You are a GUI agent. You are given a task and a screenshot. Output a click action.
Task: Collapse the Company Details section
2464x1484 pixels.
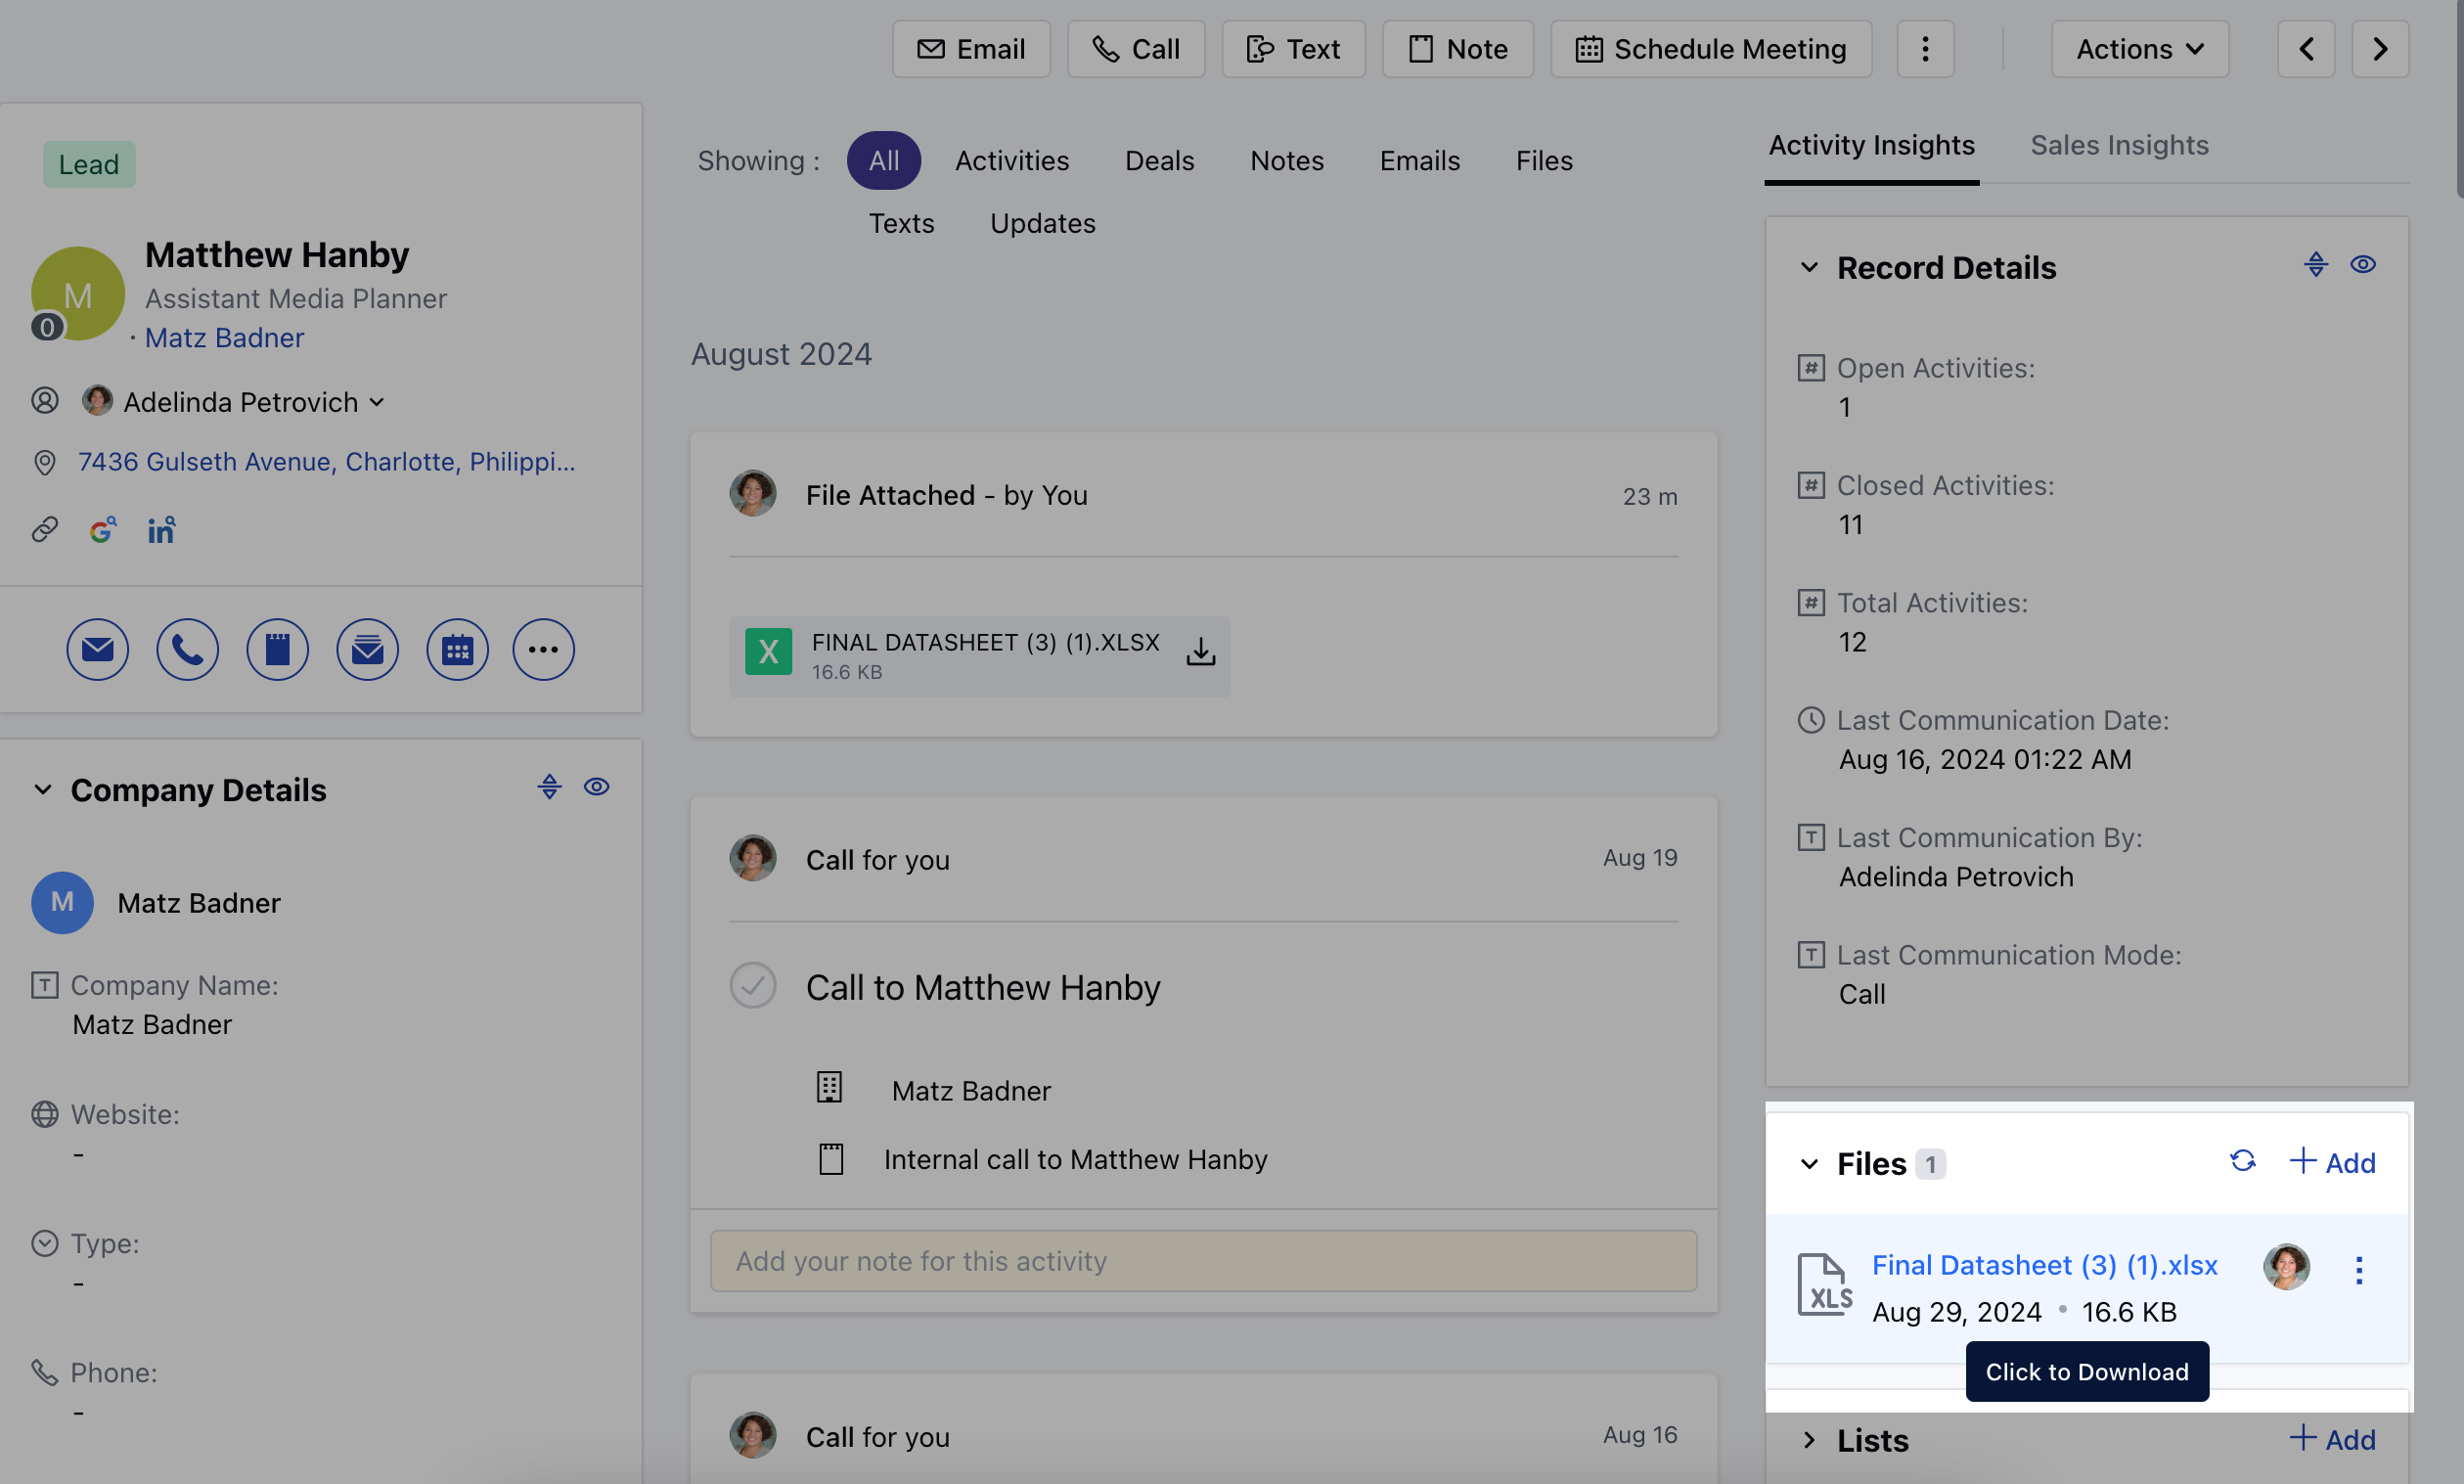click(43, 790)
